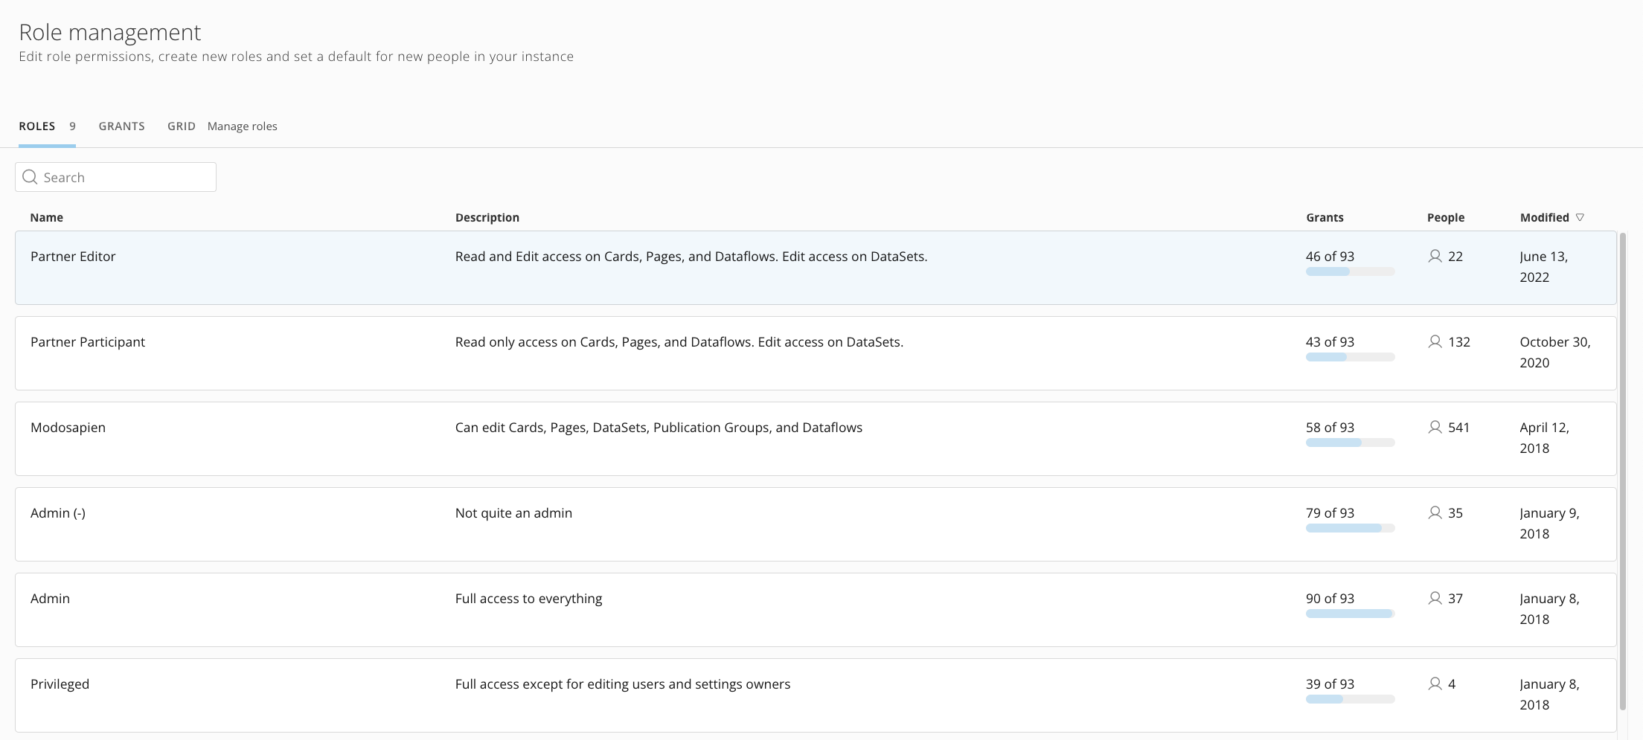Image resolution: width=1643 pixels, height=740 pixels.
Task: Click the Manage roles link
Action: tap(243, 126)
